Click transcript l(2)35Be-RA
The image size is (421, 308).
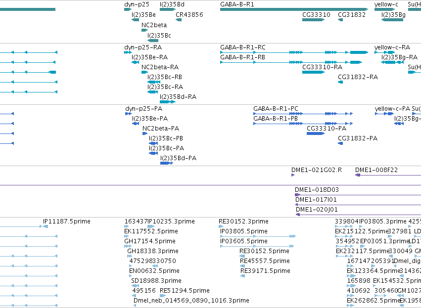149,57
